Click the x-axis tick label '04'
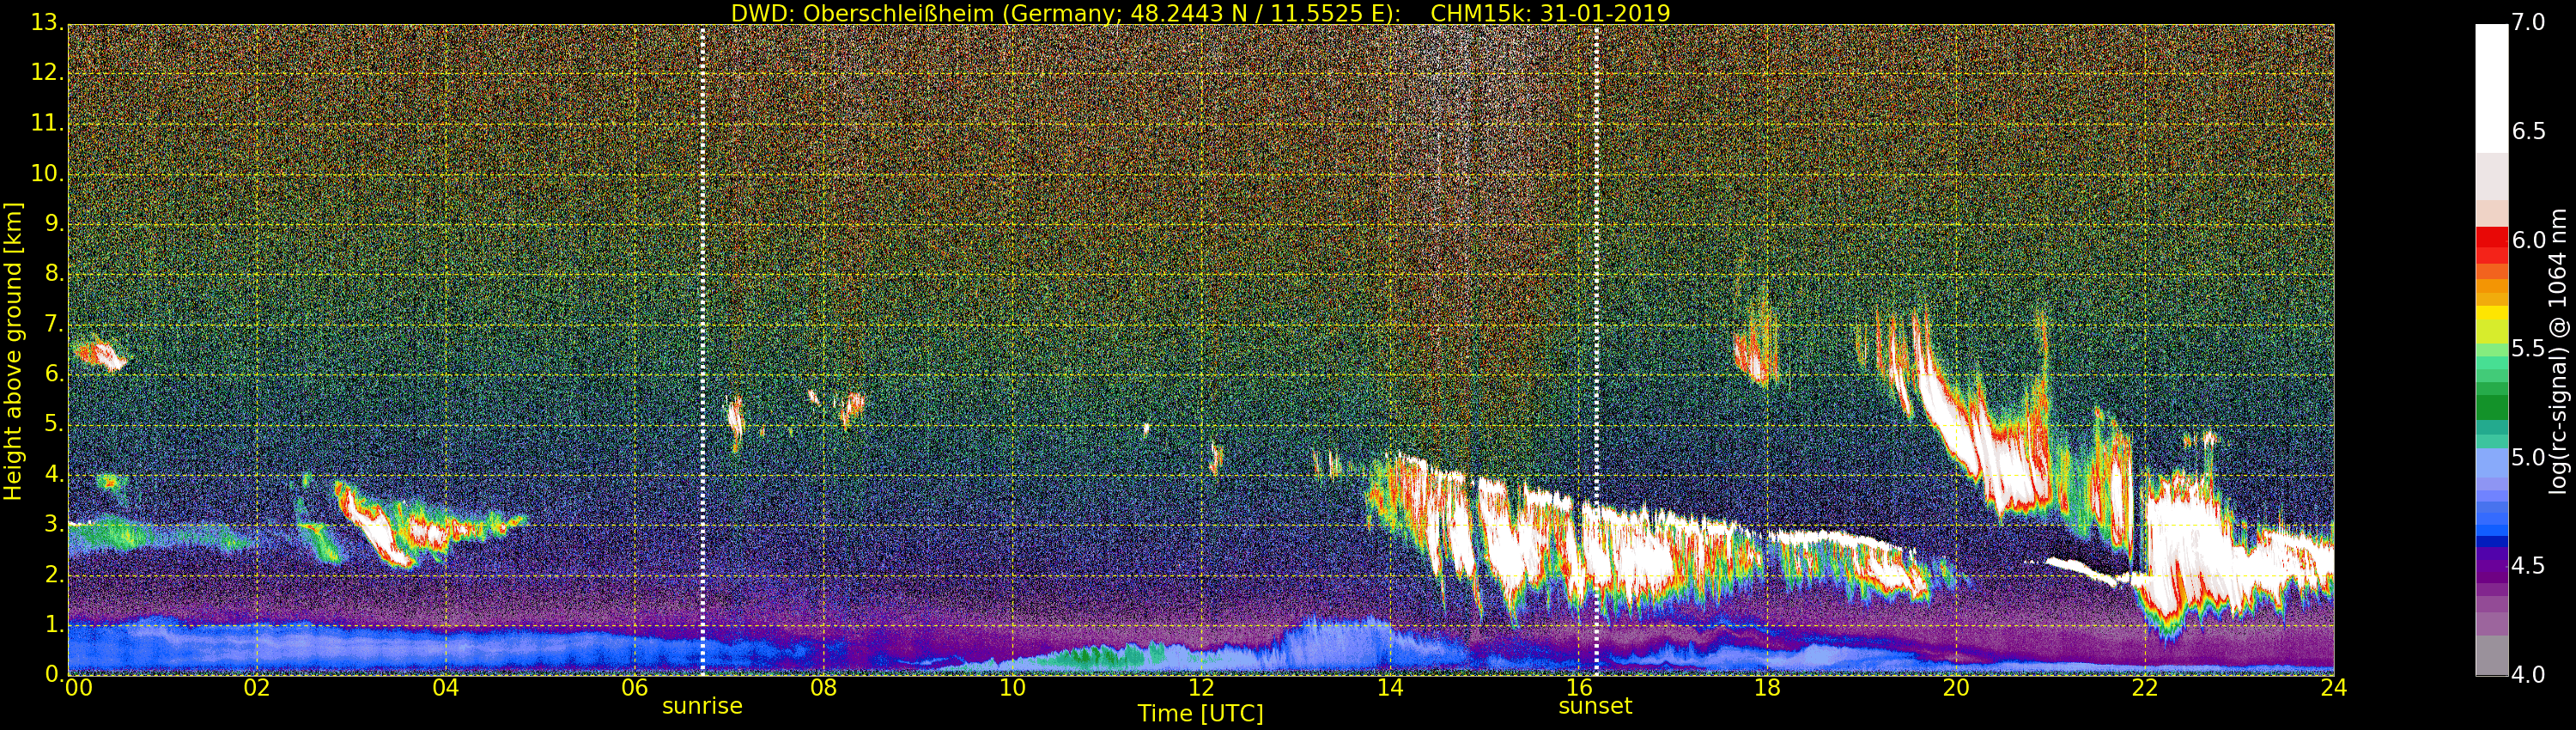This screenshot has width=2576, height=730. (x=446, y=687)
